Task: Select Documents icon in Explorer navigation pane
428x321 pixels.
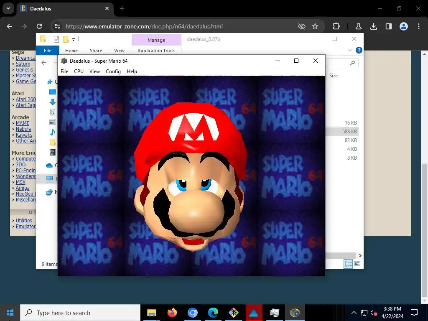Action: 53,112
